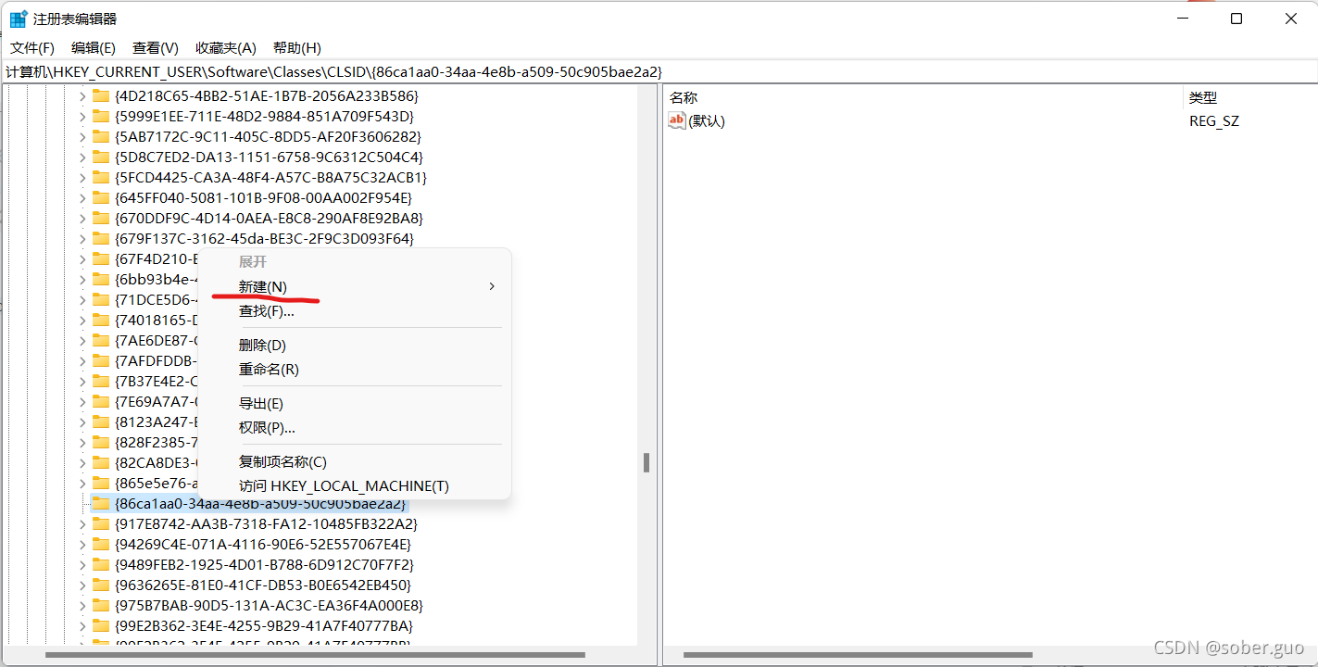Click the registry path address bar

659,71
